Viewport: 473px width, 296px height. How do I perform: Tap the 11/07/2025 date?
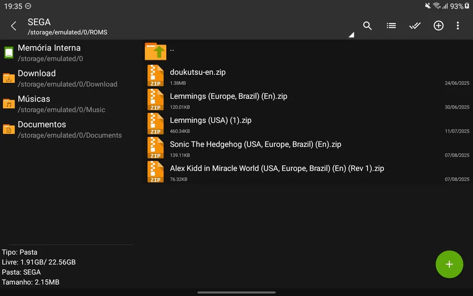457,131
